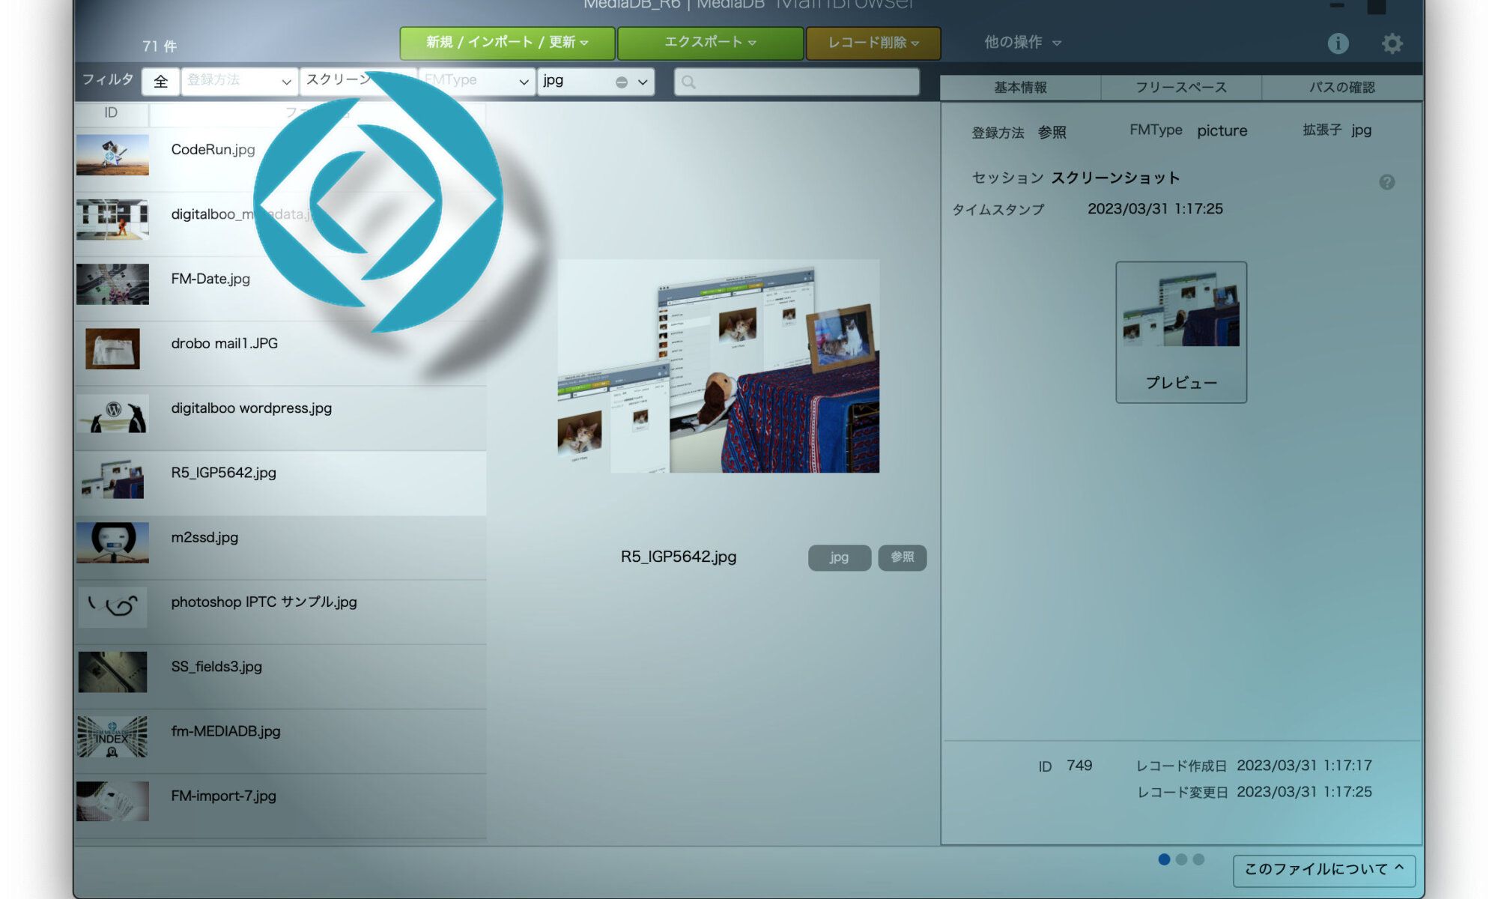Select the digitalboo wordpress.jpg thumbnail

pos(112,414)
